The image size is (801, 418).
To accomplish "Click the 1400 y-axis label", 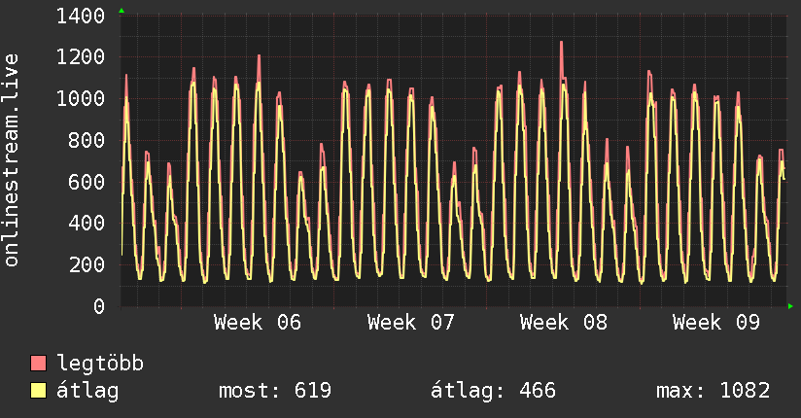I will pyautogui.click(x=81, y=17).
